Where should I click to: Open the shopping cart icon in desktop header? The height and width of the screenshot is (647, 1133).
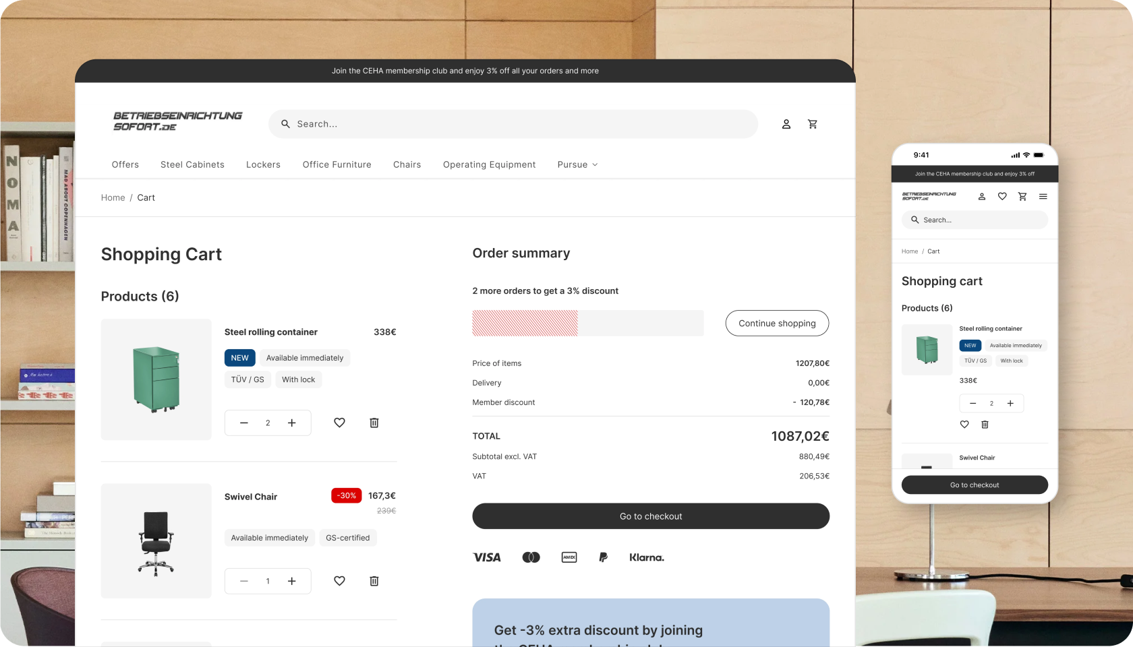pos(813,124)
